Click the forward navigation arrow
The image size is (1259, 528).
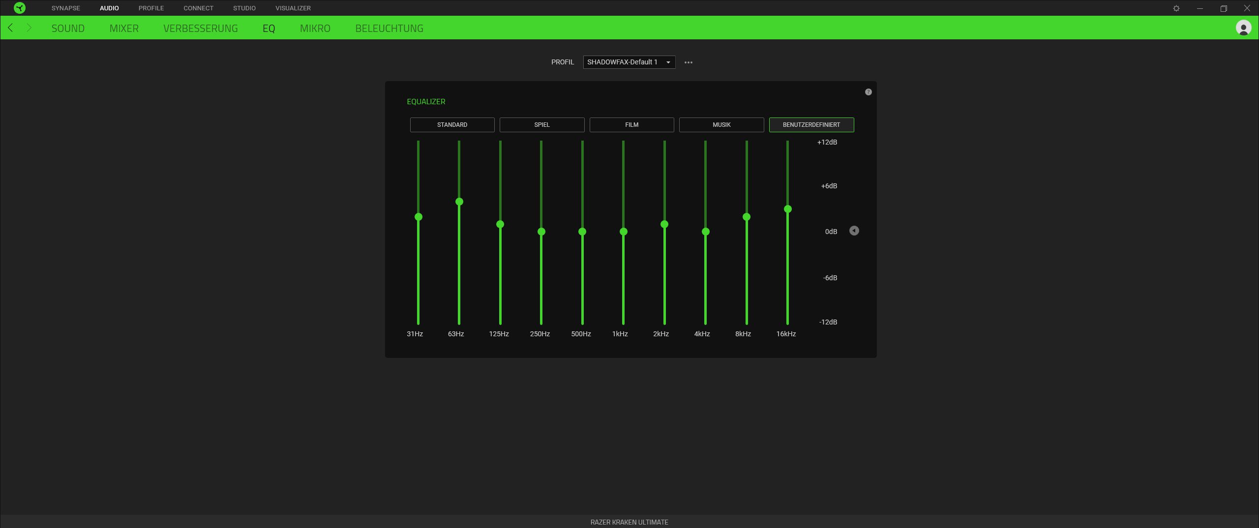pos(29,28)
